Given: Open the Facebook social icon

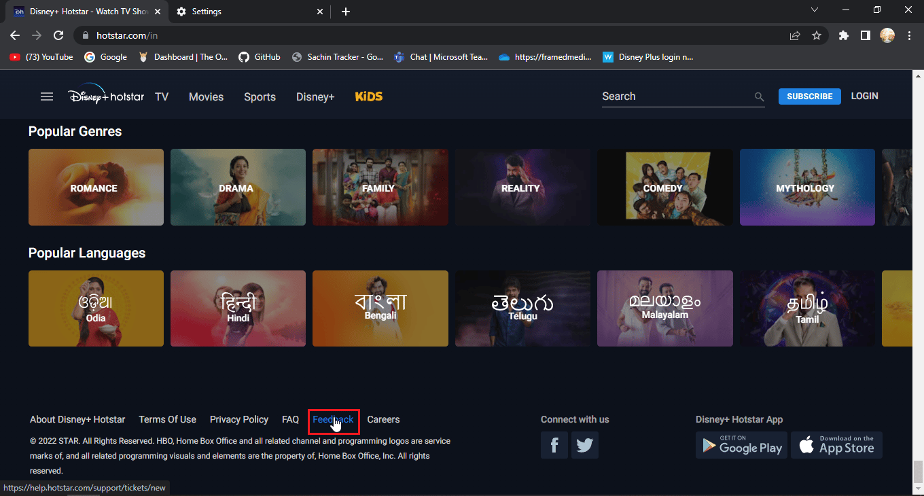Looking at the screenshot, I should [554, 445].
